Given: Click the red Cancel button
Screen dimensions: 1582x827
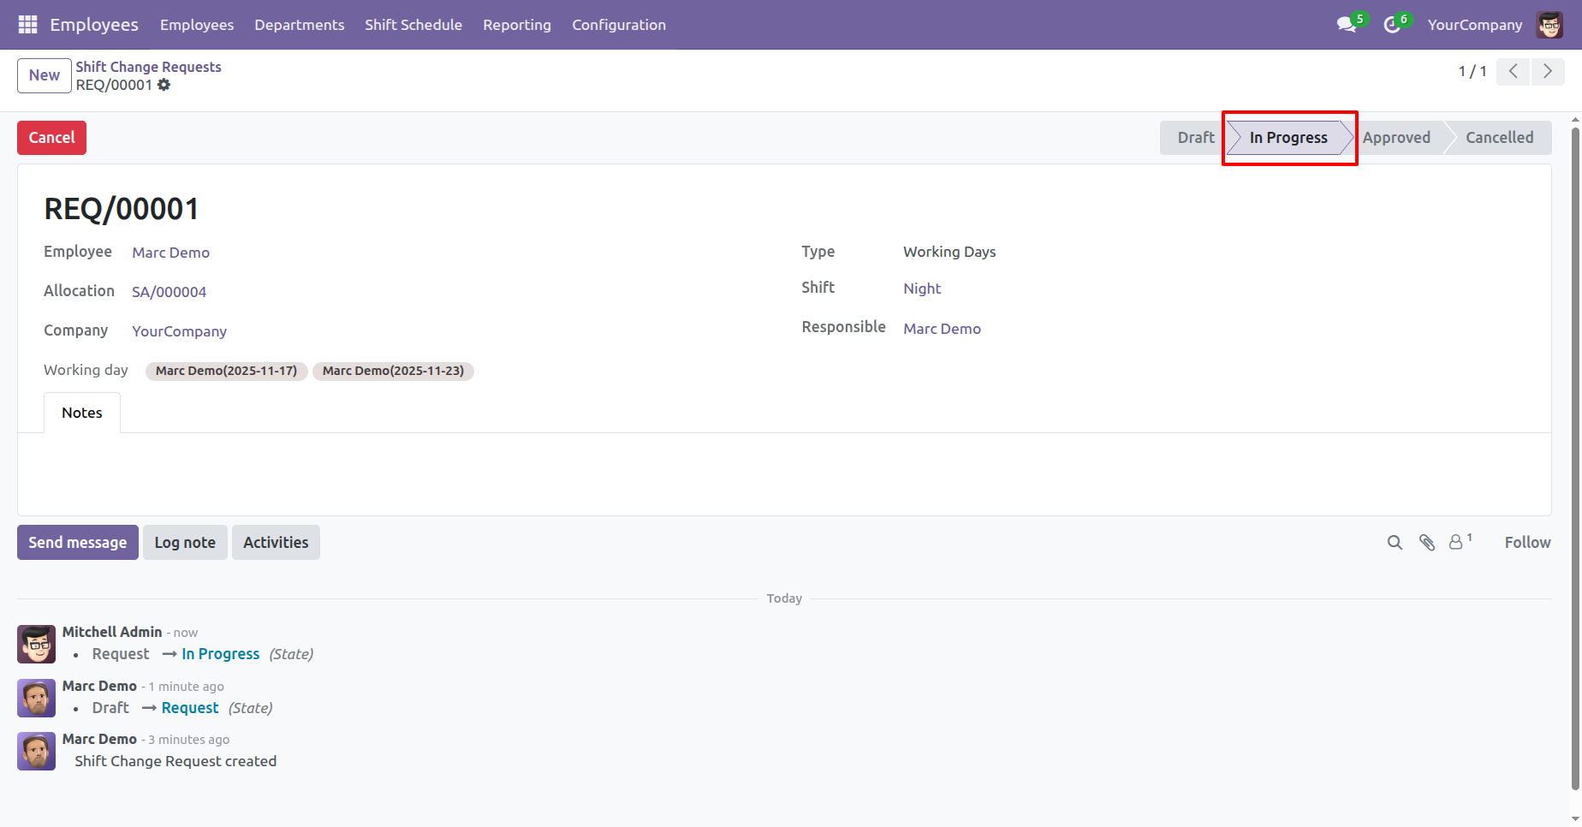Looking at the screenshot, I should (x=52, y=138).
